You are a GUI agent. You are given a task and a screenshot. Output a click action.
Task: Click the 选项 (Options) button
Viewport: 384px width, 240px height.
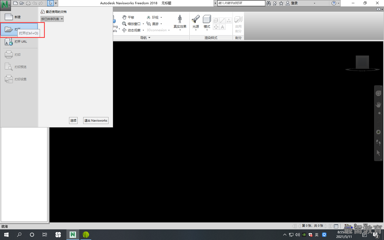[x=73, y=121]
